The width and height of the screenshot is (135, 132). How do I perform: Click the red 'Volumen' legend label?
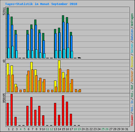click(x=132, y=120)
